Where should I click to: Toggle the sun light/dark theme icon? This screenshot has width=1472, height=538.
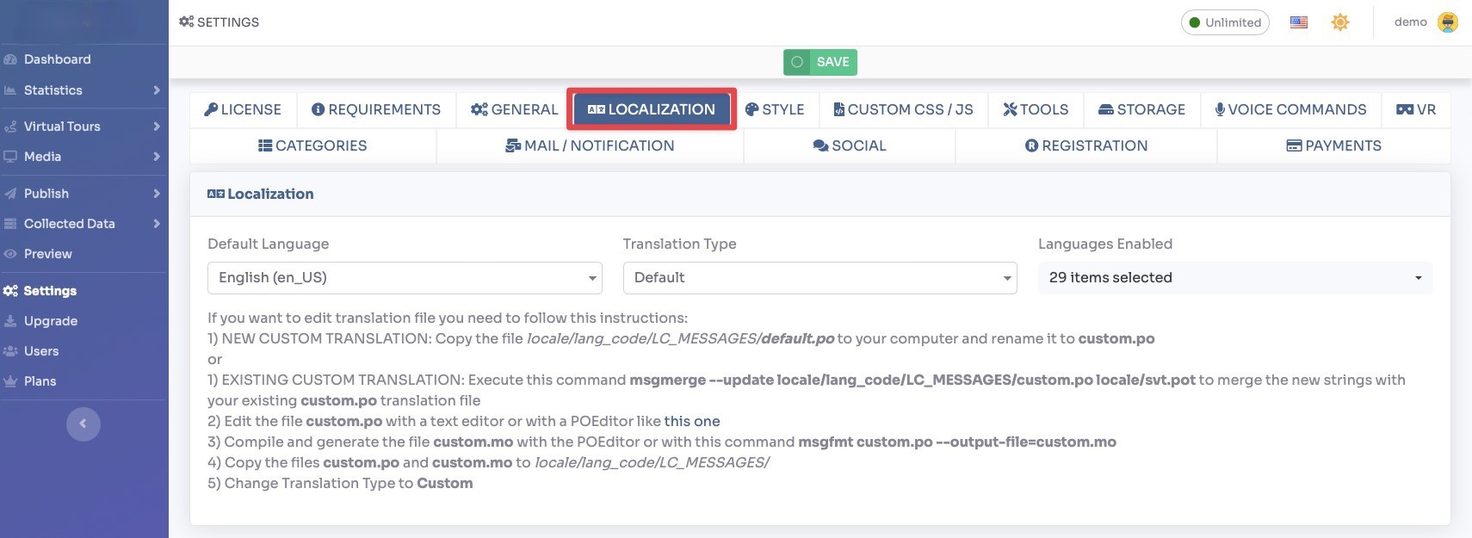(1340, 22)
